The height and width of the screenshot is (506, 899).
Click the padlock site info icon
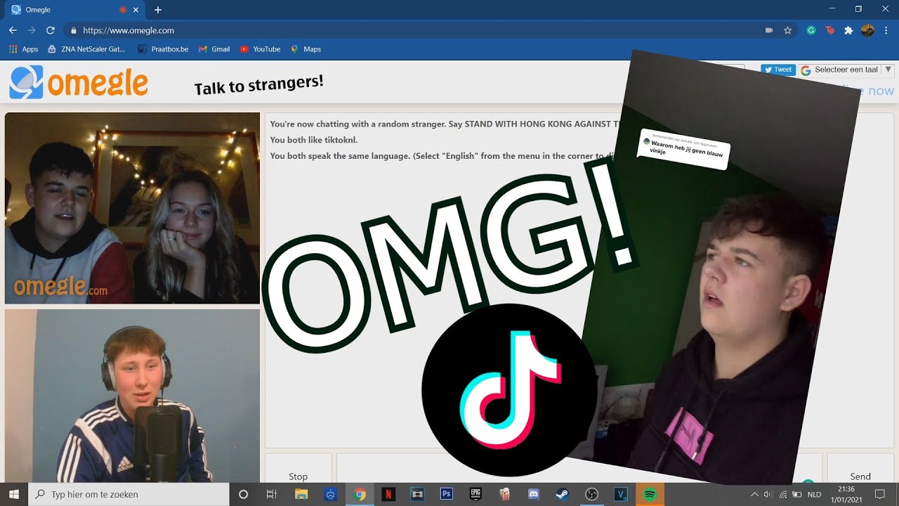(x=73, y=30)
